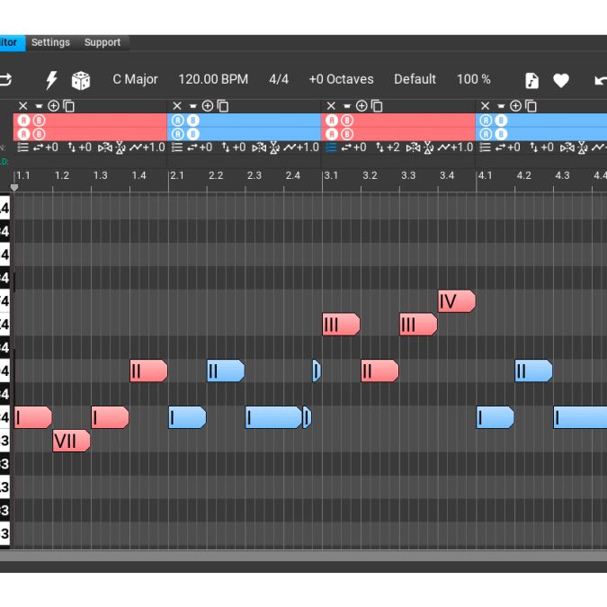Image resolution: width=607 pixels, height=607 pixels.
Task: Click the dice randomize icon
Action: pyautogui.click(x=81, y=80)
